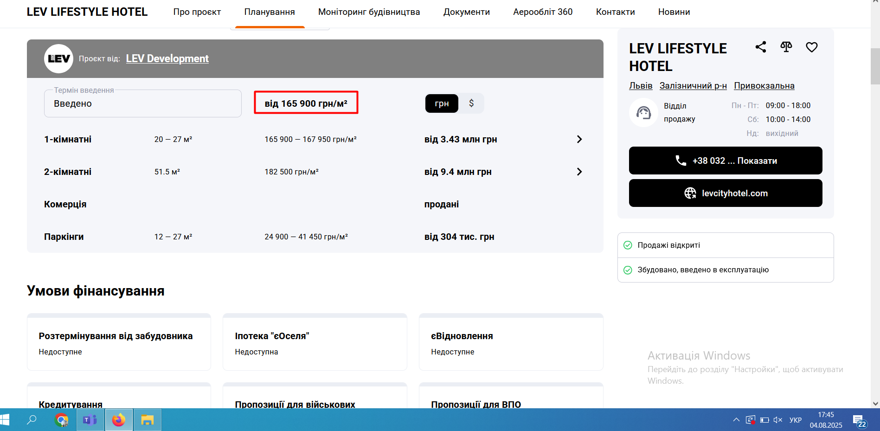Image resolution: width=880 pixels, height=431 pixels.
Task: Switch prices to hryvnia (грн)
Action: click(x=442, y=103)
